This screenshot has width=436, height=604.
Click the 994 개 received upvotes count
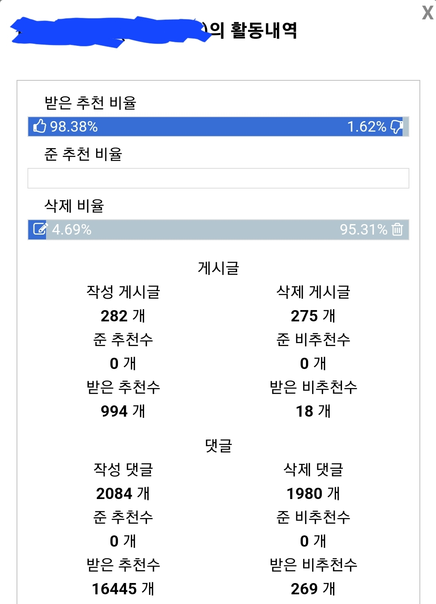tap(123, 411)
